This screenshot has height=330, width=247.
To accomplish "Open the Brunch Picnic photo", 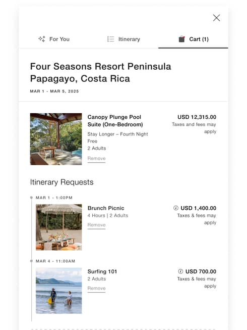I will [x=59, y=227].
